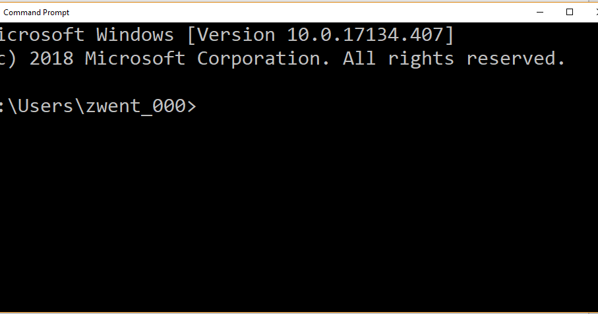Click the year 2018 in the copyright line

click(51, 59)
